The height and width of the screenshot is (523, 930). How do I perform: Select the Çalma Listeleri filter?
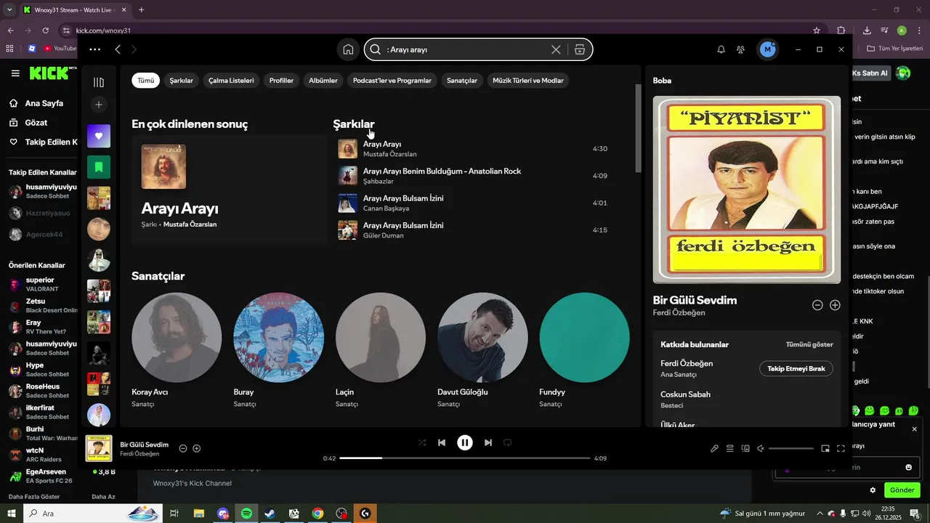231,81
